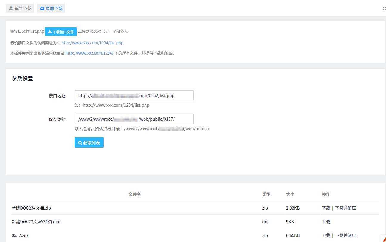Click the refresh icon at top right
The width and height of the screenshot is (386, 242).
(x=384, y=8)
